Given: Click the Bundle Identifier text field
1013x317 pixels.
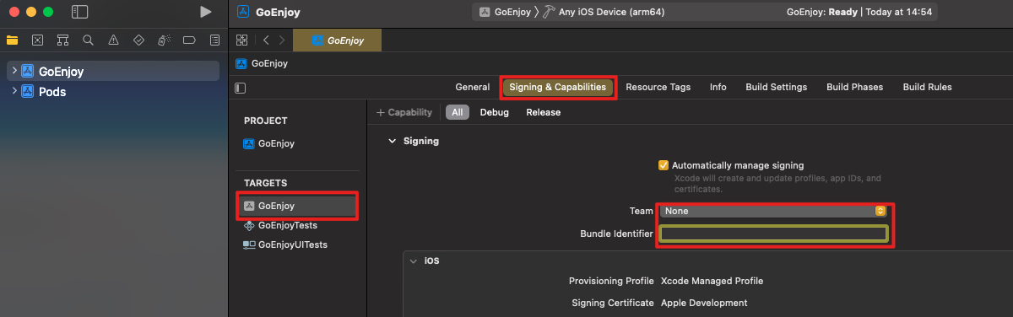Looking at the screenshot, I should click(x=773, y=234).
